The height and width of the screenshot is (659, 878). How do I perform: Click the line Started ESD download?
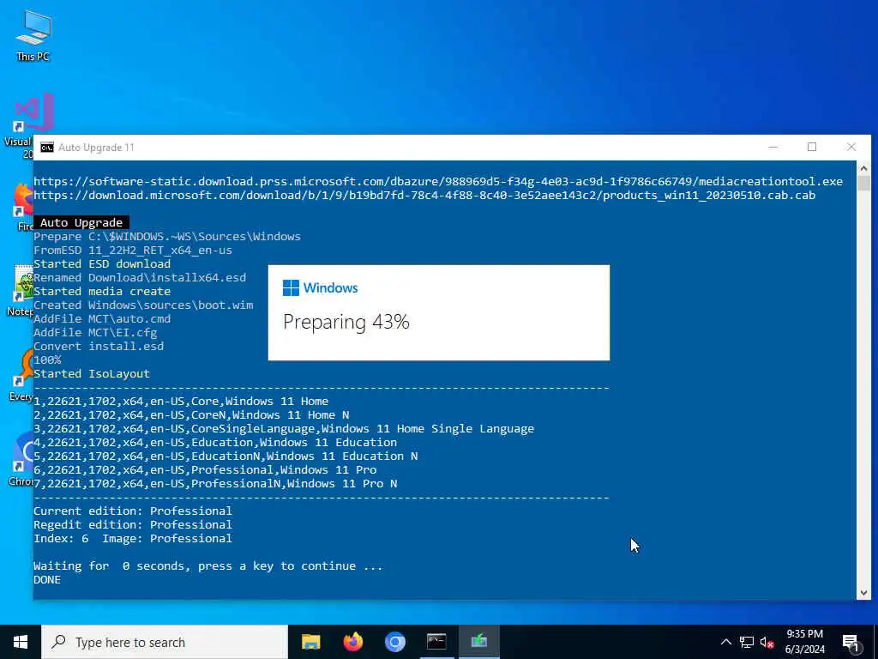click(x=102, y=264)
